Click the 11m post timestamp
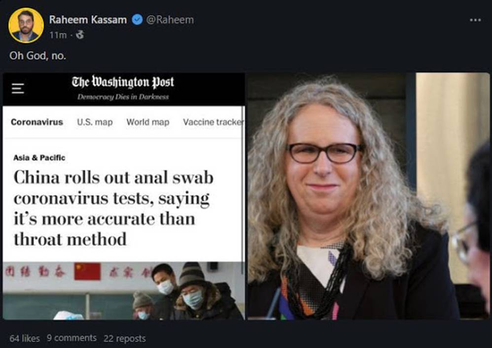 coord(58,35)
